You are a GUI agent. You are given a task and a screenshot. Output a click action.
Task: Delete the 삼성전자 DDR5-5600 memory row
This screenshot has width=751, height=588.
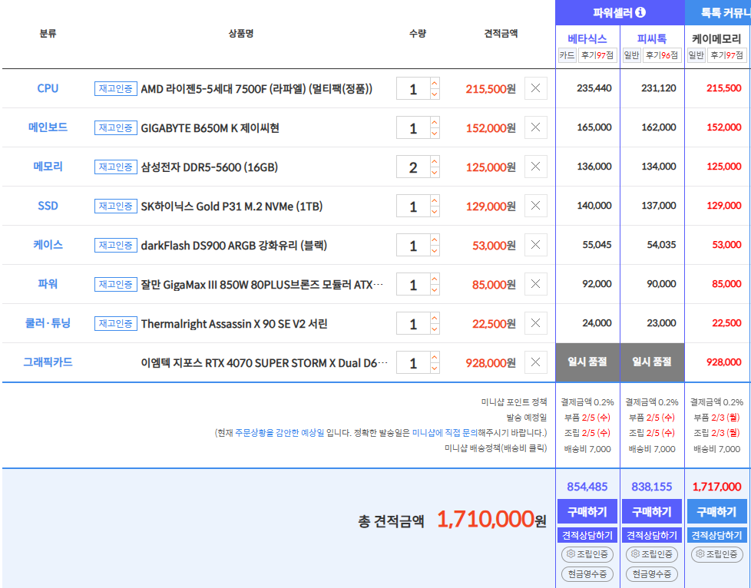[535, 167]
